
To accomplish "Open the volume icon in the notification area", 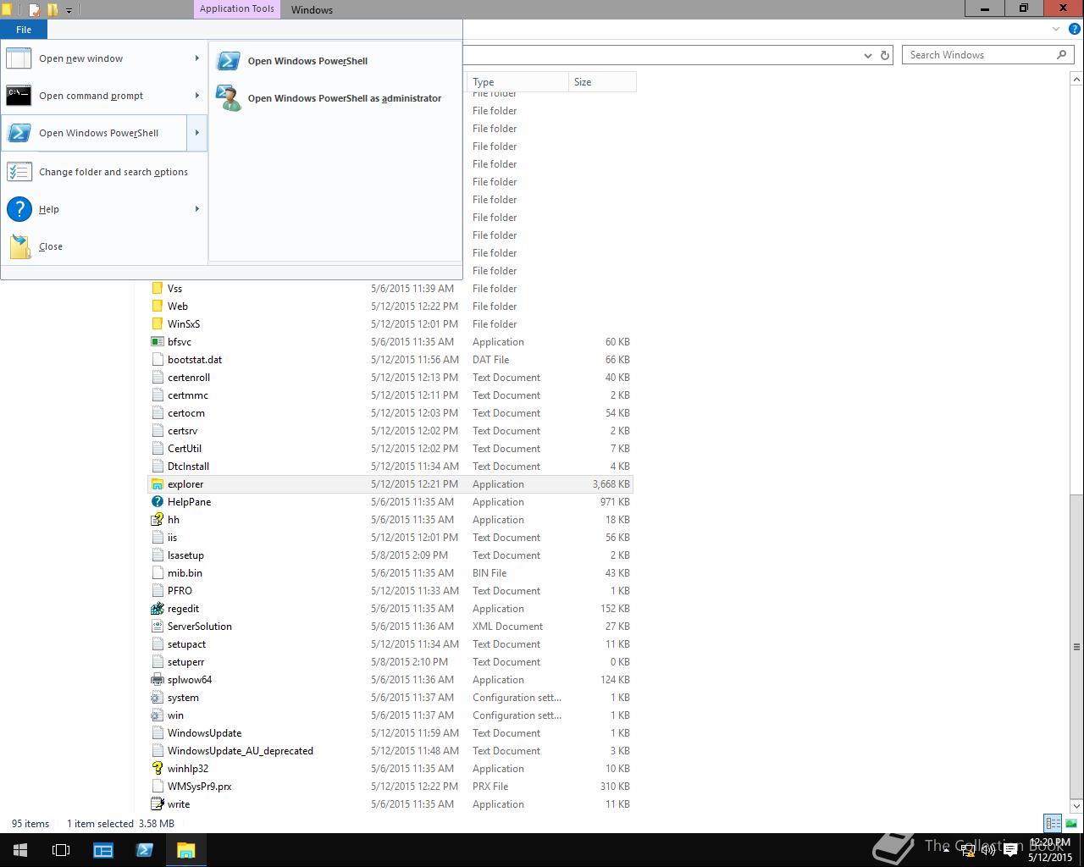I will tap(987, 849).
